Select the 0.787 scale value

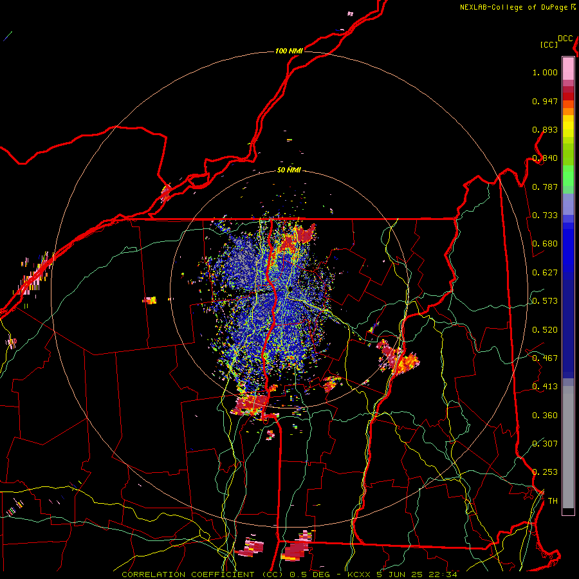[545, 187]
